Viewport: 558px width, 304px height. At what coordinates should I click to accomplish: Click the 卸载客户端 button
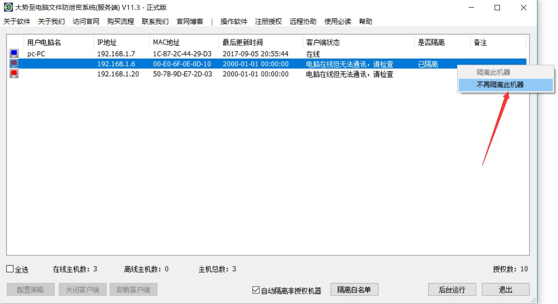pos(134,289)
